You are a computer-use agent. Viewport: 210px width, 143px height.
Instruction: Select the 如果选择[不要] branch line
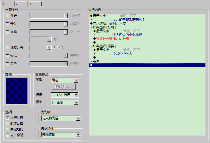click(147, 46)
